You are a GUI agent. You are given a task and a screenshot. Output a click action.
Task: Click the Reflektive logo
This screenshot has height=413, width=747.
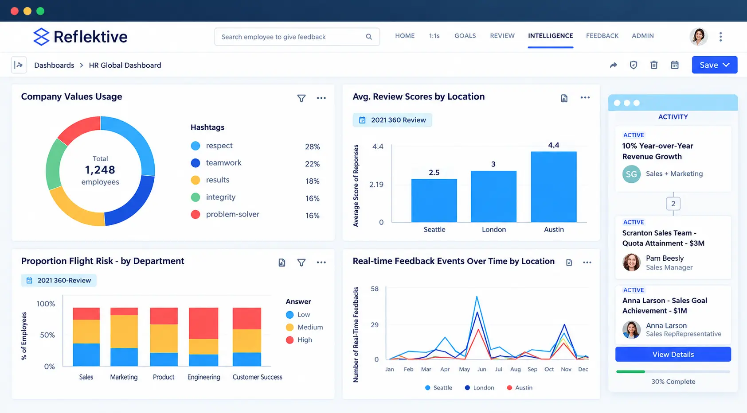(80, 37)
